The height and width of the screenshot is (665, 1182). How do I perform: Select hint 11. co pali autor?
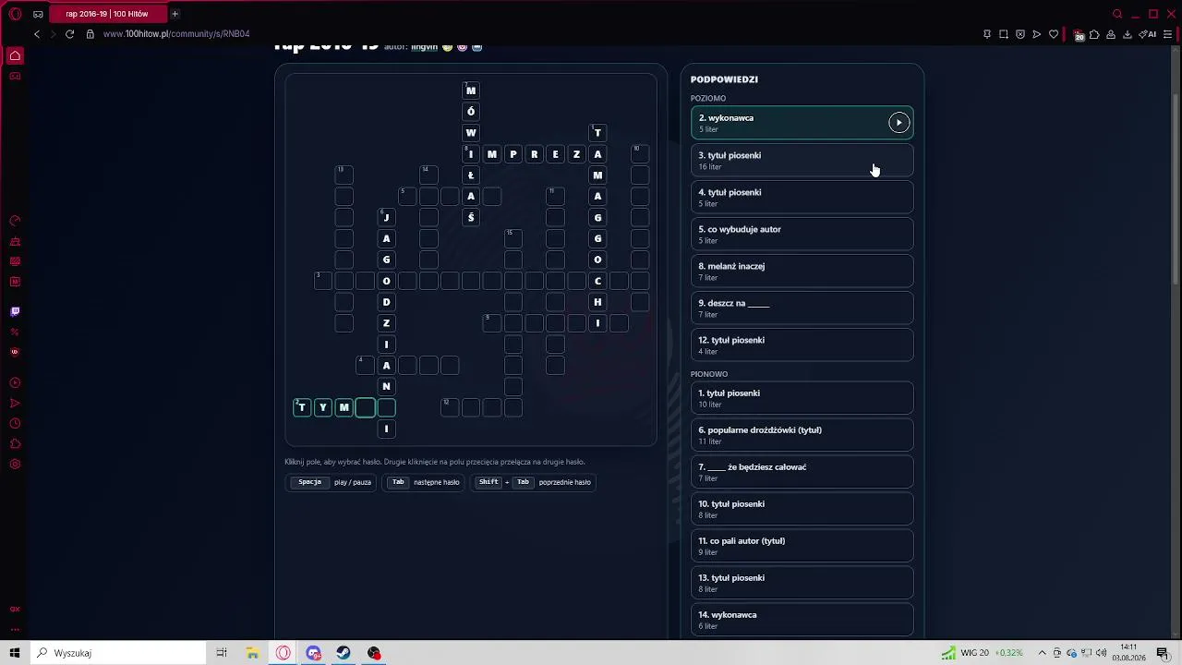802,546
